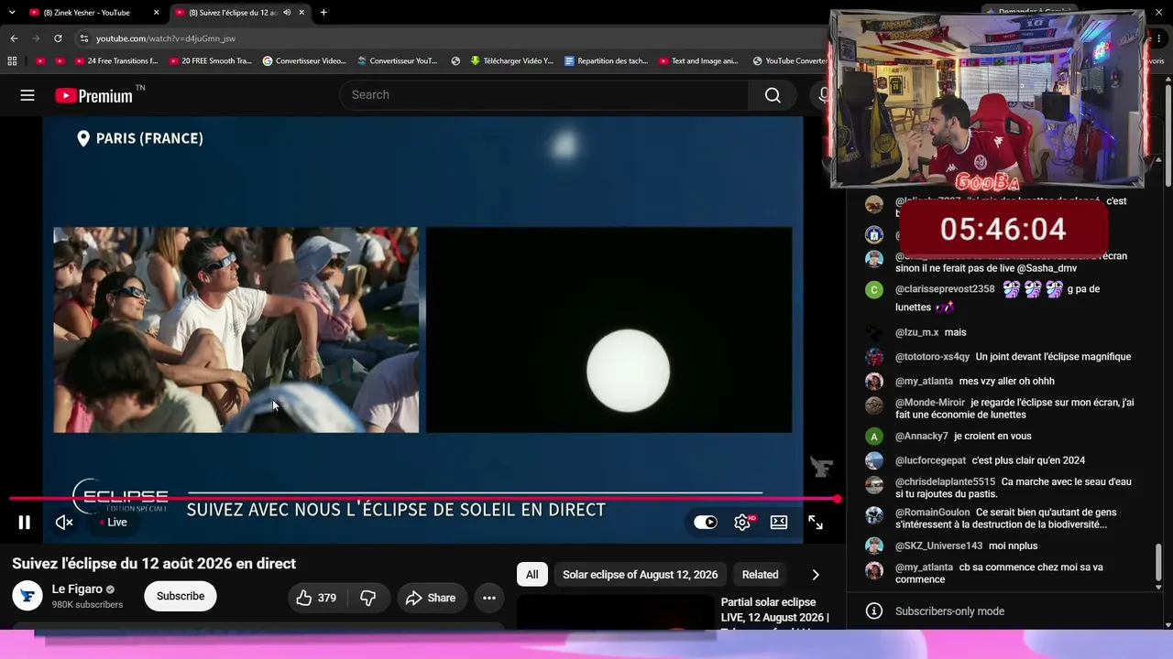
Task: Click the @Monde-Miroir chat username
Action: [930, 403]
